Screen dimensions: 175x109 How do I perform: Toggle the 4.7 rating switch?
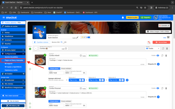(88, 37)
